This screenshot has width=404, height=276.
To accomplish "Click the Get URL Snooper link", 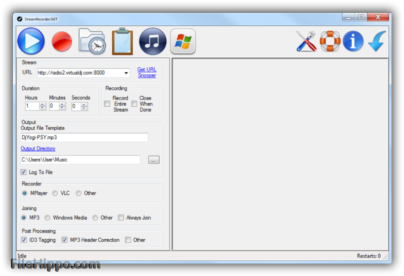I will pos(147,72).
